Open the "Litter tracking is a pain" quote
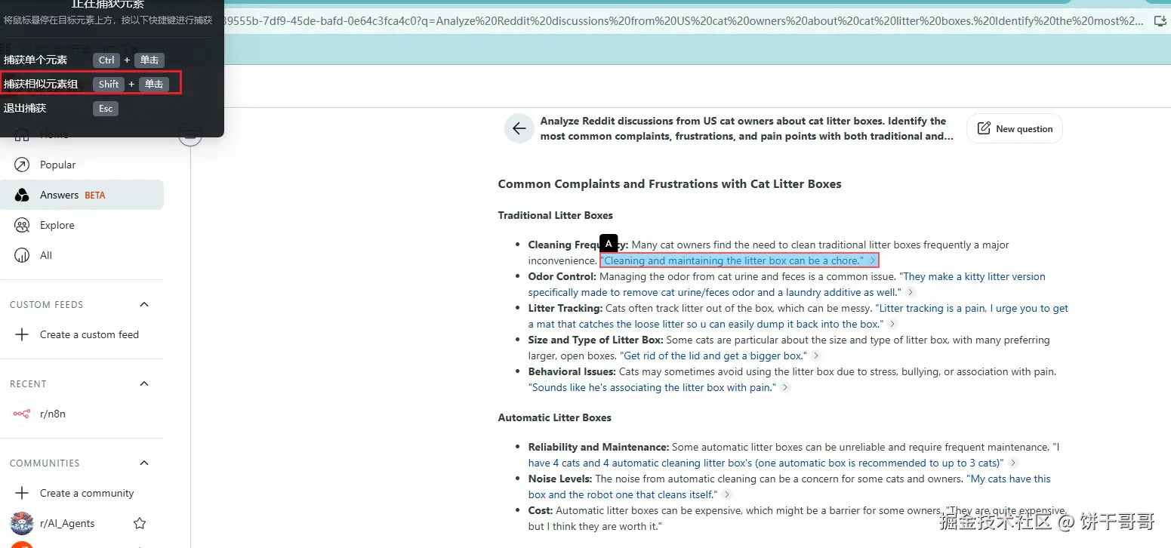 (x=798, y=316)
